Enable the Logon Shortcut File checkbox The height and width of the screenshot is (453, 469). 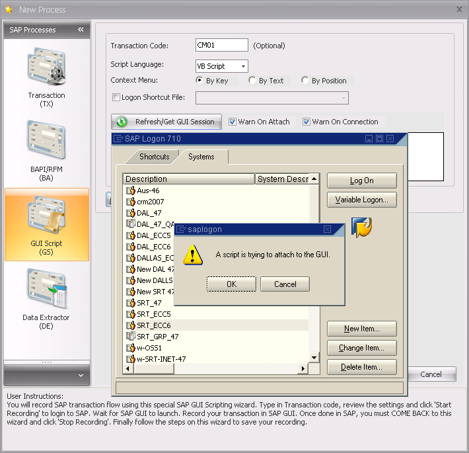click(116, 98)
